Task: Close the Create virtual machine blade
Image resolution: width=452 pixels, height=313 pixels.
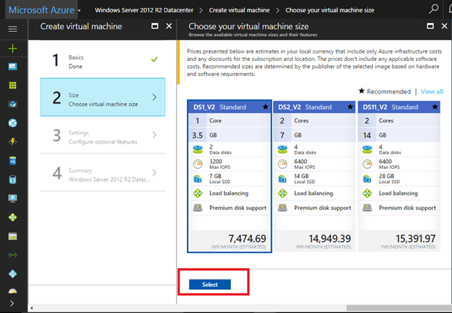Action: pyautogui.click(x=169, y=26)
